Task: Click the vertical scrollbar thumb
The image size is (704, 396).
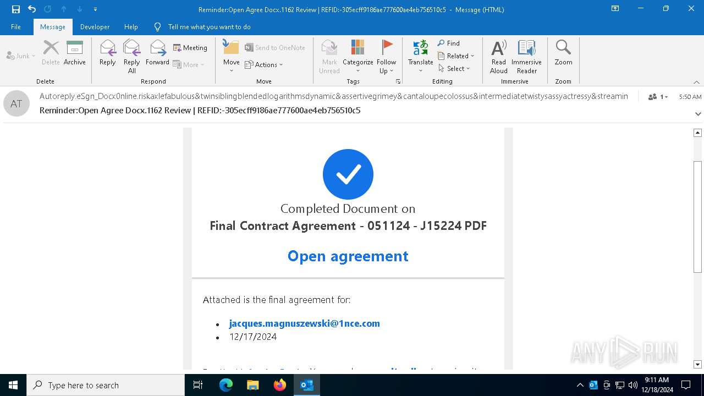Action: tap(697, 217)
